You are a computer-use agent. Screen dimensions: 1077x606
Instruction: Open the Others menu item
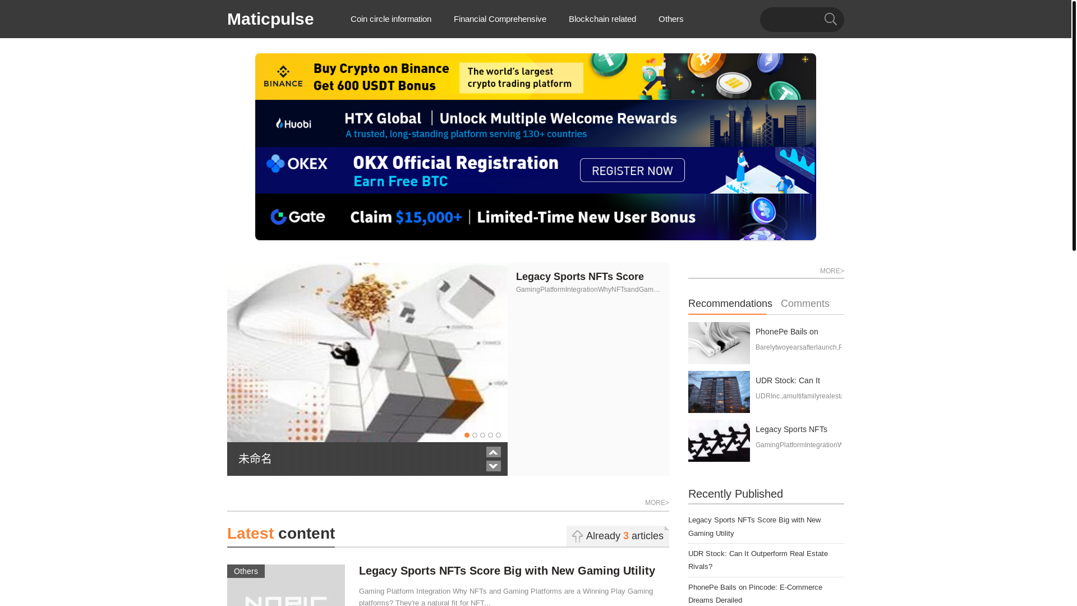point(671,19)
